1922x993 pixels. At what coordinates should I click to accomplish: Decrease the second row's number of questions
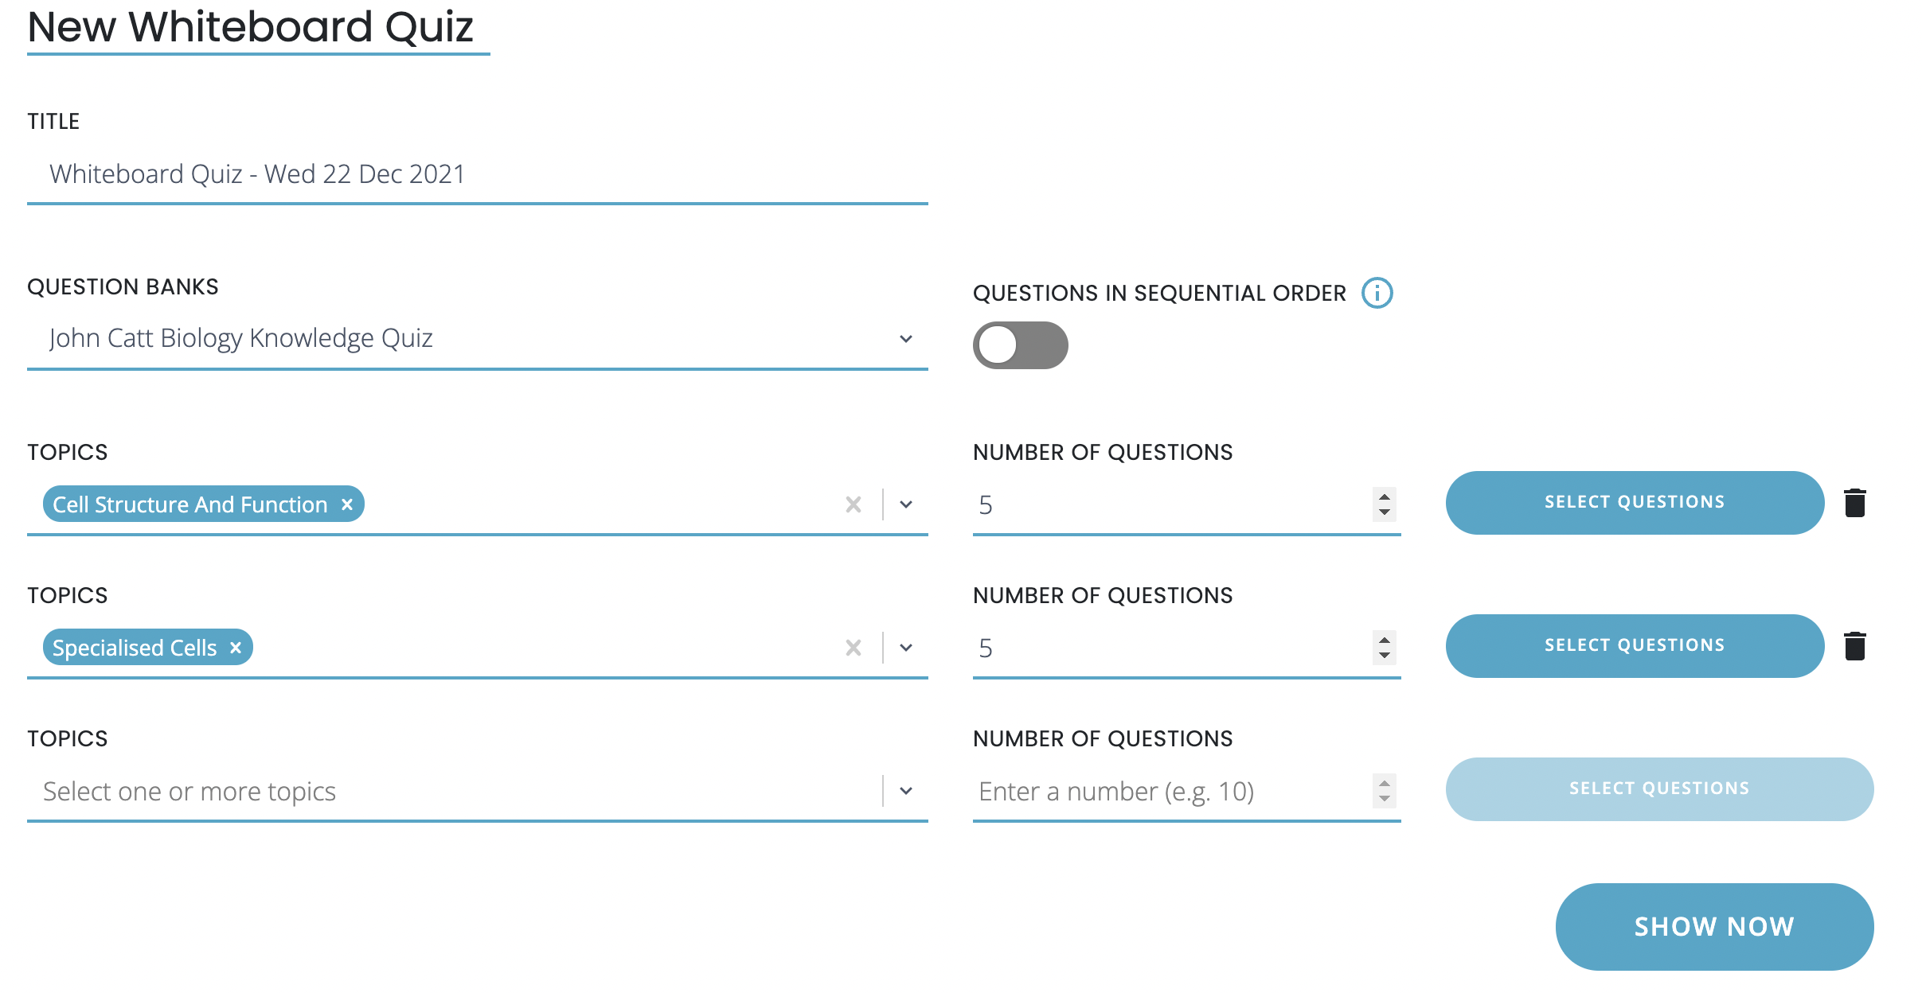point(1385,656)
